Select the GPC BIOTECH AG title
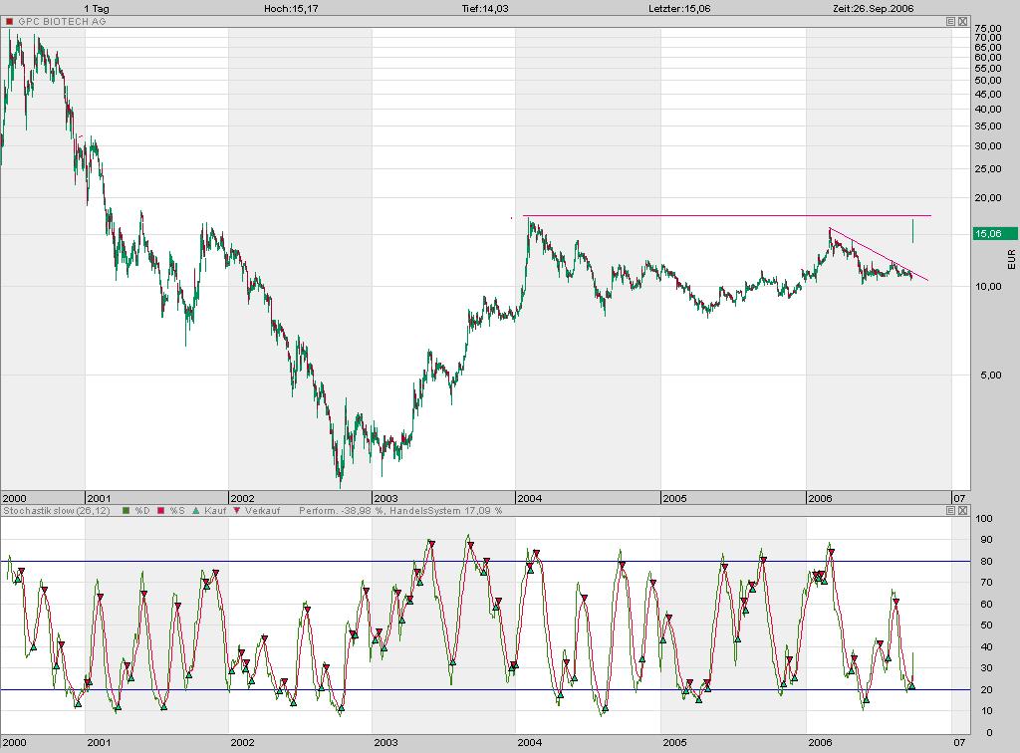1020x753 pixels. coord(62,22)
